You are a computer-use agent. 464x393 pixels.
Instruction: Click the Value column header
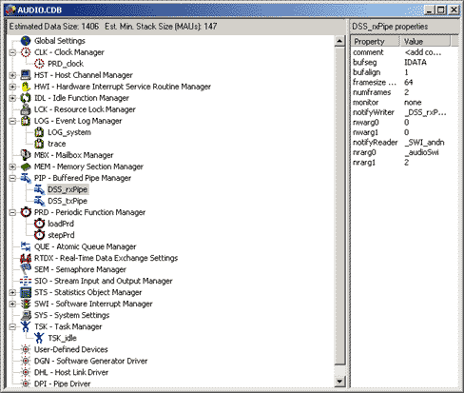tap(425, 41)
